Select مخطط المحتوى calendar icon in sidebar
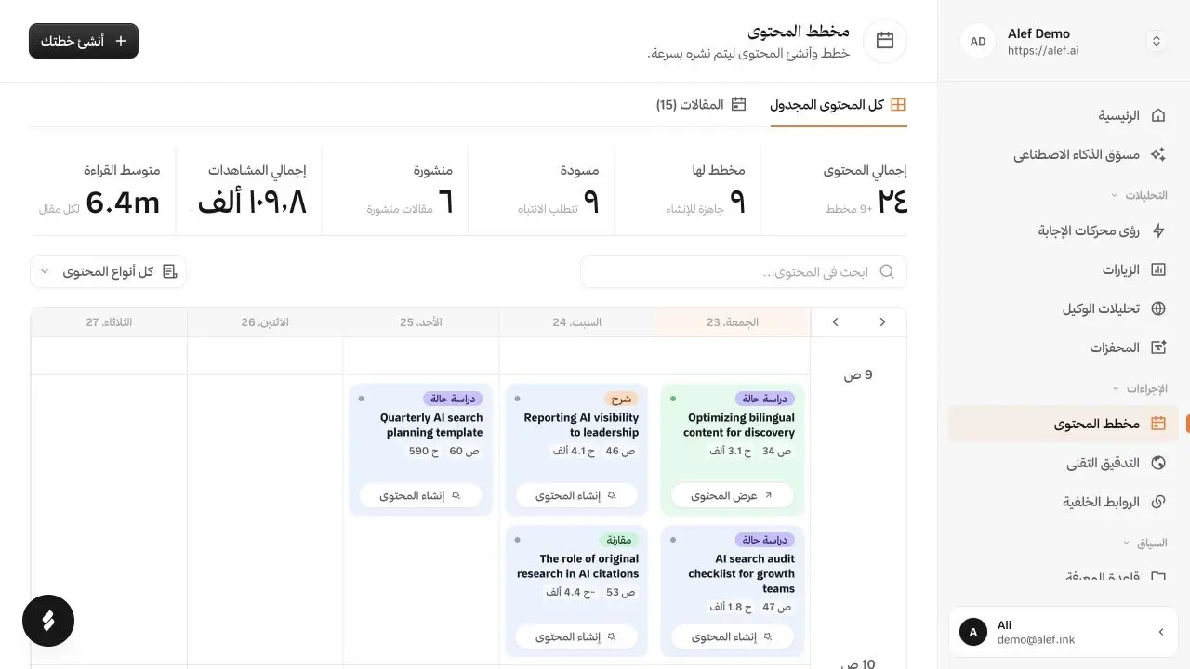The image size is (1190, 669). tap(1158, 424)
